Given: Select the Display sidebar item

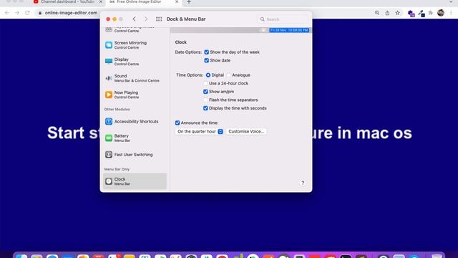Looking at the screenshot, I should pyautogui.click(x=135, y=62).
